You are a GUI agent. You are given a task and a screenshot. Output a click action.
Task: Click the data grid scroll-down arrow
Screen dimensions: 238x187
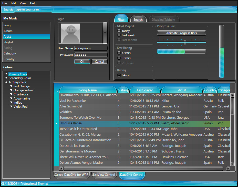233,164
